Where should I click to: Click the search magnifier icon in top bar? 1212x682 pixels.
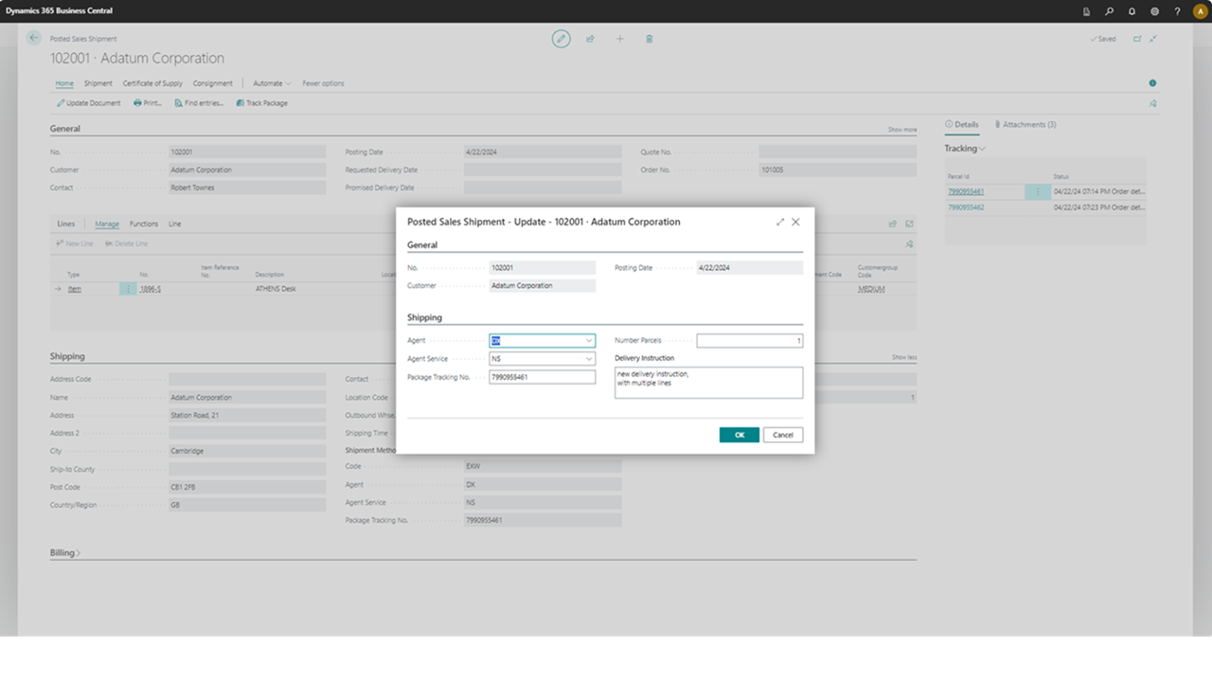tap(1109, 11)
